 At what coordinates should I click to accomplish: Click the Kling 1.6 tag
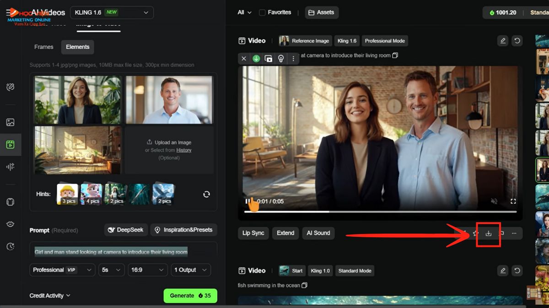pyautogui.click(x=347, y=41)
